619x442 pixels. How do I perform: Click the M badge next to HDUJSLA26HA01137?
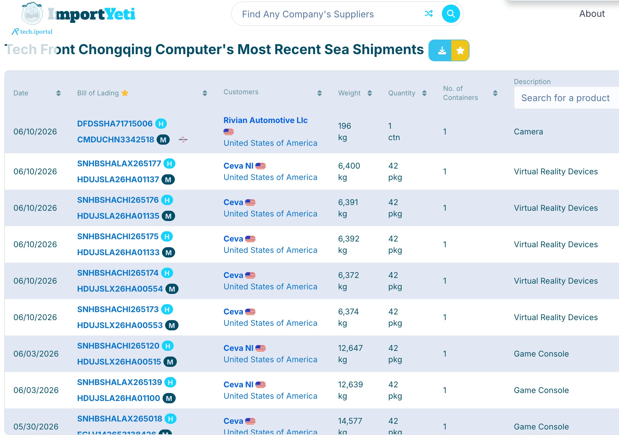(x=168, y=179)
